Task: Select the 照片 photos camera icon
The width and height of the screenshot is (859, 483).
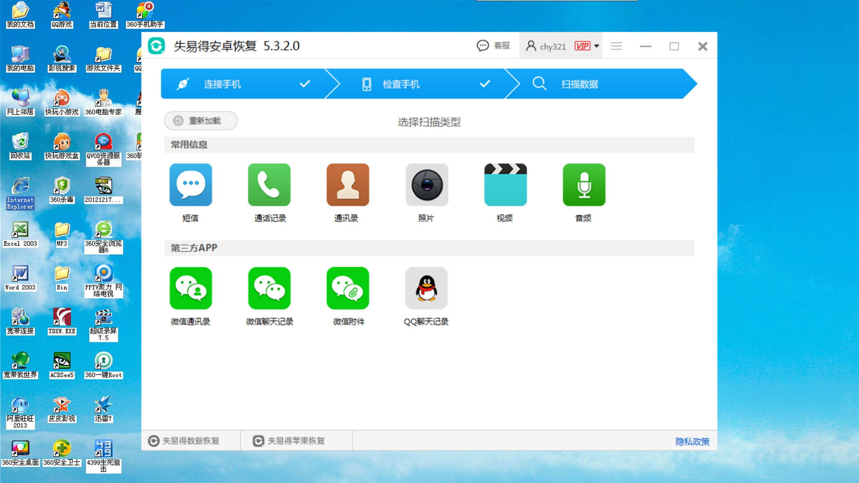Action: [x=427, y=185]
